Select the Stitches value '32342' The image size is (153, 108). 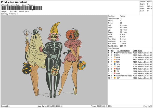coord(149,2)
